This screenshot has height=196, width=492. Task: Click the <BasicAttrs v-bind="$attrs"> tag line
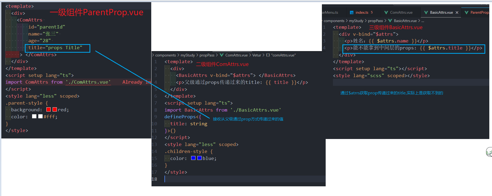pyautogui.click(x=236, y=75)
